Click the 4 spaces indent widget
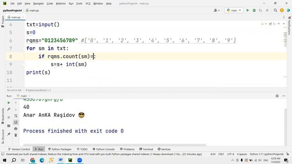Viewport: 292px width, 164px height. click(x=242, y=154)
